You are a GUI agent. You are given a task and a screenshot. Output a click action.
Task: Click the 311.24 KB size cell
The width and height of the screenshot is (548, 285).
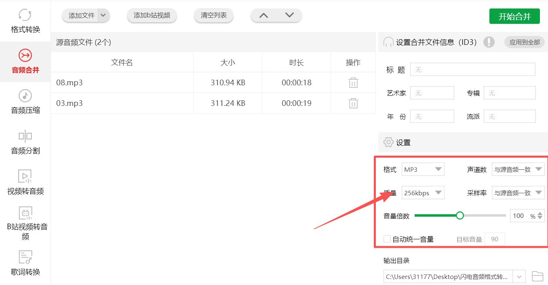tap(228, 103)
